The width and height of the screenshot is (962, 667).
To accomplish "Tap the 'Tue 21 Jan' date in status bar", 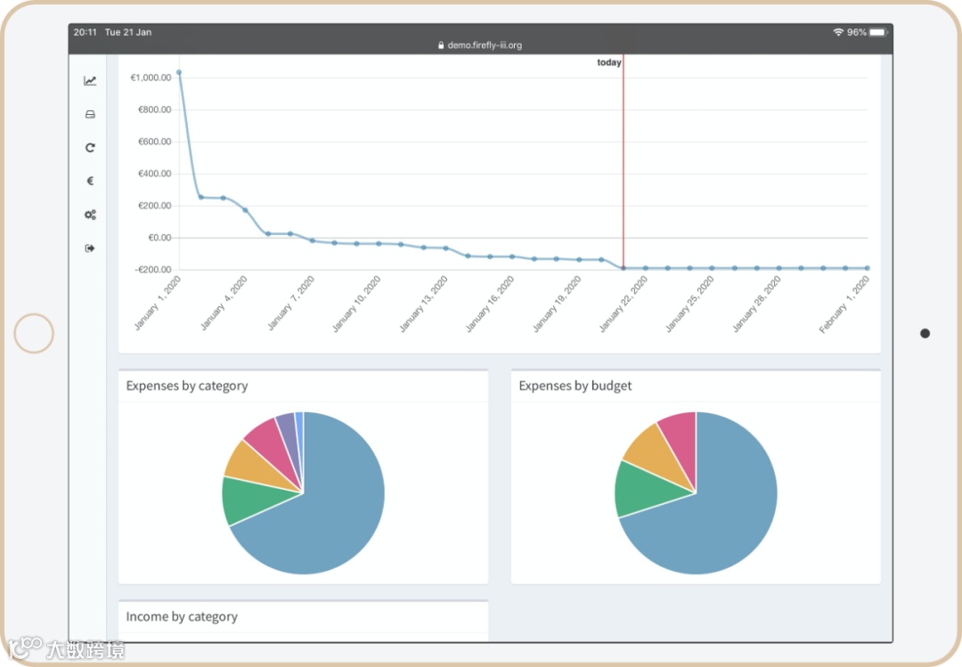I will (128, 32).
